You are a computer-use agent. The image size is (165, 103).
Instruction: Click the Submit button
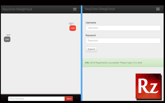click(91, 49)
